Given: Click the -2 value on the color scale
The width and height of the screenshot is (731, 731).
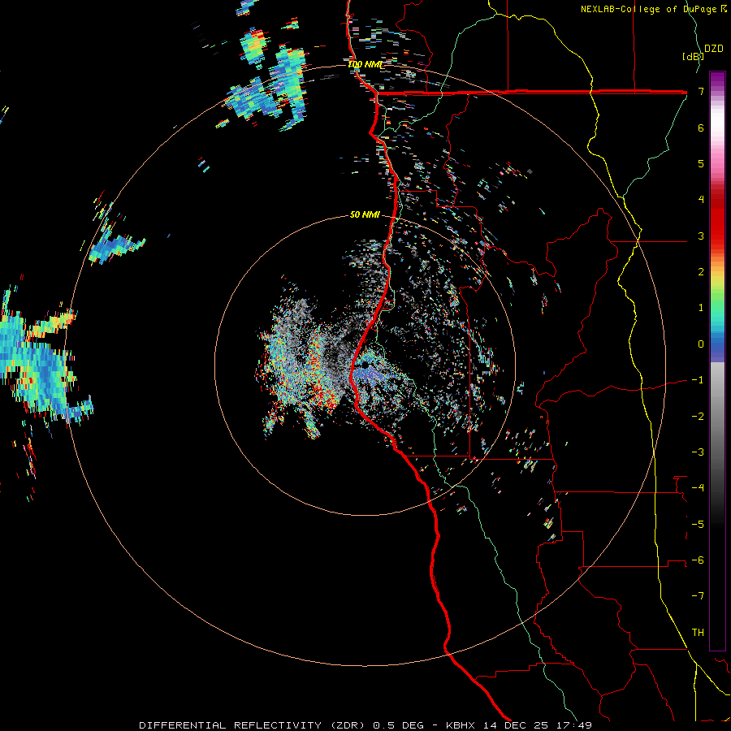Looking at the screenshot, I should click(698, 417).
